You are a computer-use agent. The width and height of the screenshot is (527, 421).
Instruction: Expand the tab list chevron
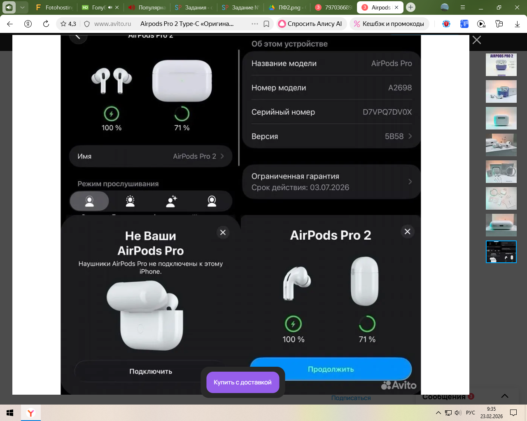(x=22, y=7)
